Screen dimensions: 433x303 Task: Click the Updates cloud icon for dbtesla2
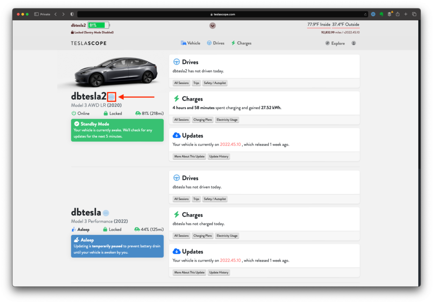[177, 135]
